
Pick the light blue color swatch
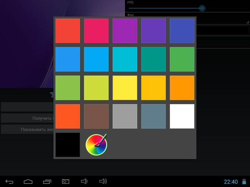[x=96, y=59]
